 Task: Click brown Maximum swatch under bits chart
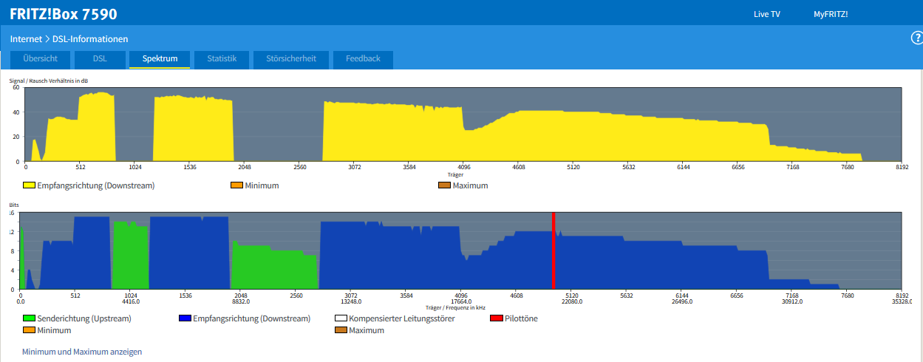pyautogui.click(x=341, y=330)
